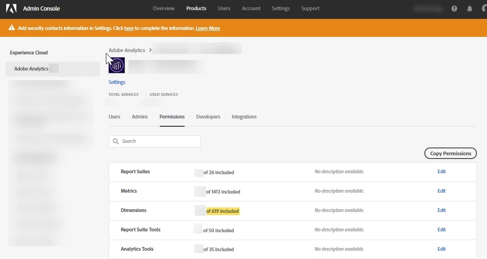Open the Support menu
The image size is (487, 259).
pos(310,8)
